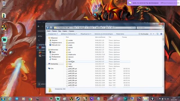Open Chrome from taskbar
This screenshot has height=101, width=180.
[31, 99]
